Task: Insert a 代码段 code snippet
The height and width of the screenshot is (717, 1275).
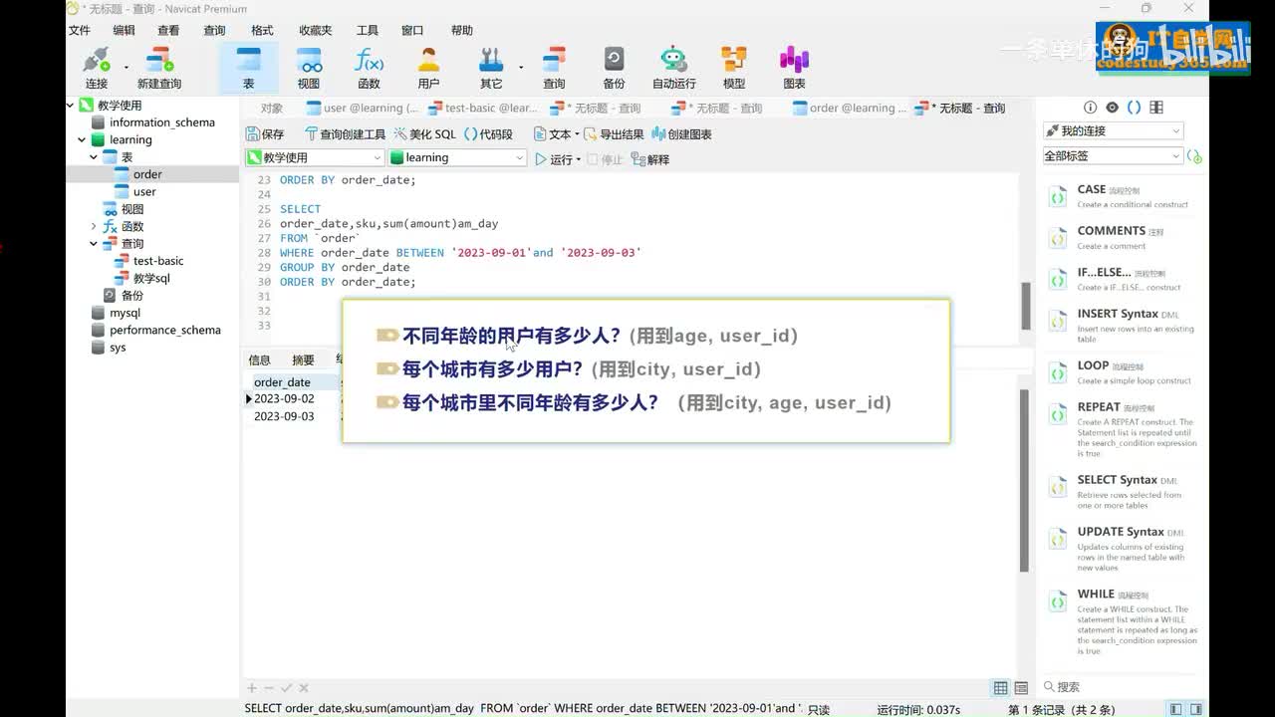Action: point(488,134)
